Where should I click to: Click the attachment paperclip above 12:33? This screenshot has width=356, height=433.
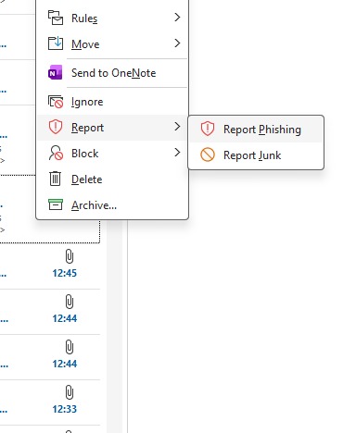(x=70, y=392)
